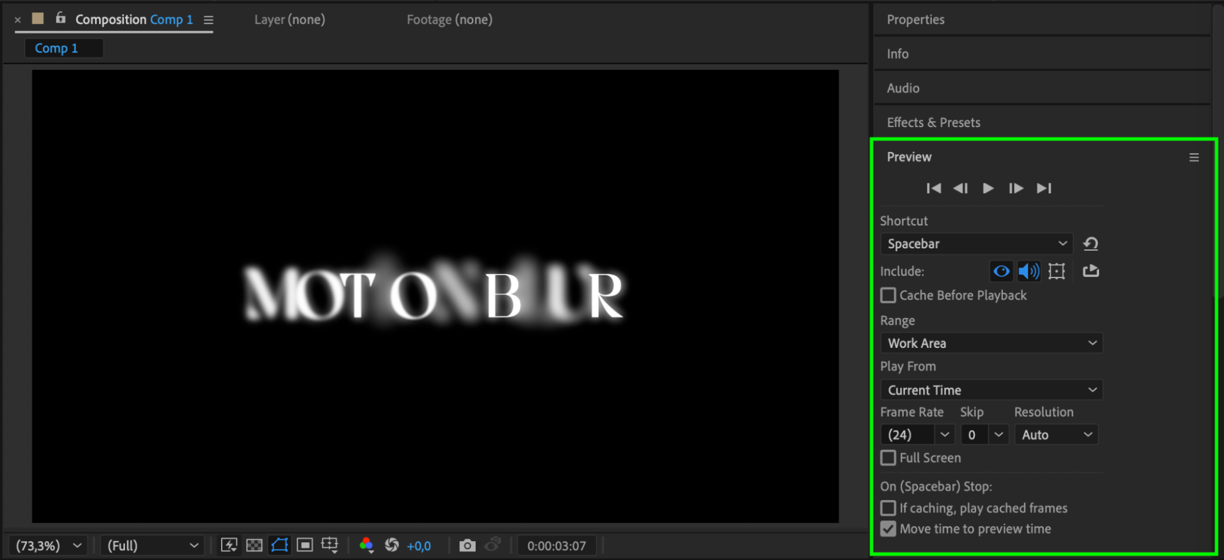The width and height of the screenshot is (1224, 560).
Task: Toggle mask and shape path visibility
Action: pos(279,545)
